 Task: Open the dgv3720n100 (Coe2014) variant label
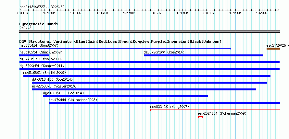point(164,52)
